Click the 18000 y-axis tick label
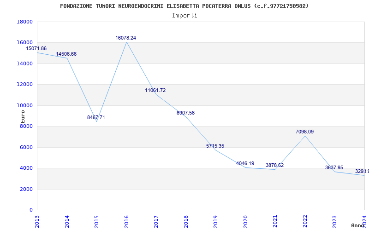Image resolution: width=369 pixels, height=230 pixels. 25,22
